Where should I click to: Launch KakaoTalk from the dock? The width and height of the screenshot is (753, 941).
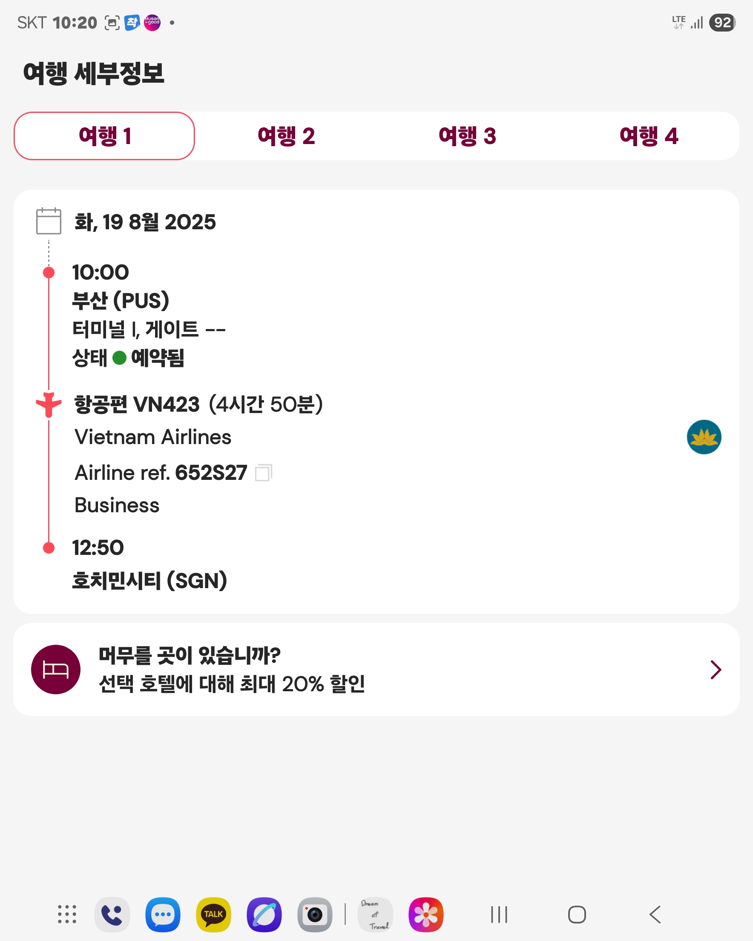click(213, 915)
